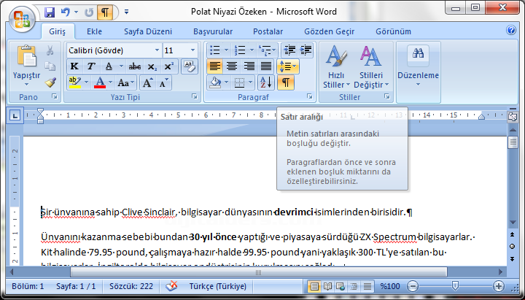Click Shrink Font icon
The width and height of the screenshot is (525, 300).
pyautogui.click(x=164, y=82)
